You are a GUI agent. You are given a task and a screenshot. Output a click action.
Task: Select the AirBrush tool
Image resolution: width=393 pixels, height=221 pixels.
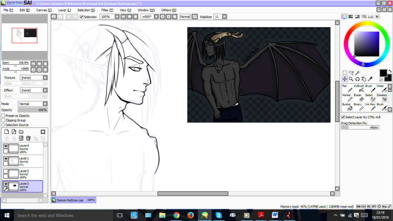pos(359,88)
